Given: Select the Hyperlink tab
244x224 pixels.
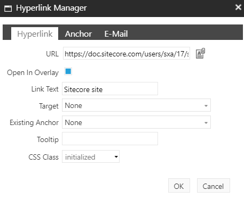Looking at the screenshot, I should tap(35, 34).
